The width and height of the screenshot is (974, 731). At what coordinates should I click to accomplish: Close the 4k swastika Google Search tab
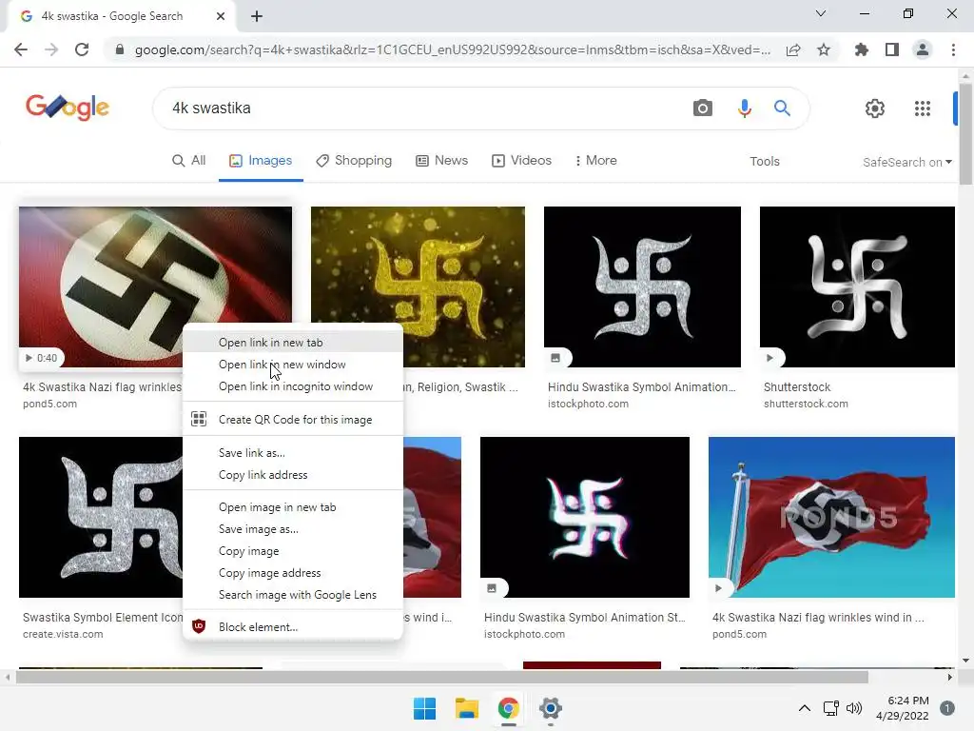[221, 16]
